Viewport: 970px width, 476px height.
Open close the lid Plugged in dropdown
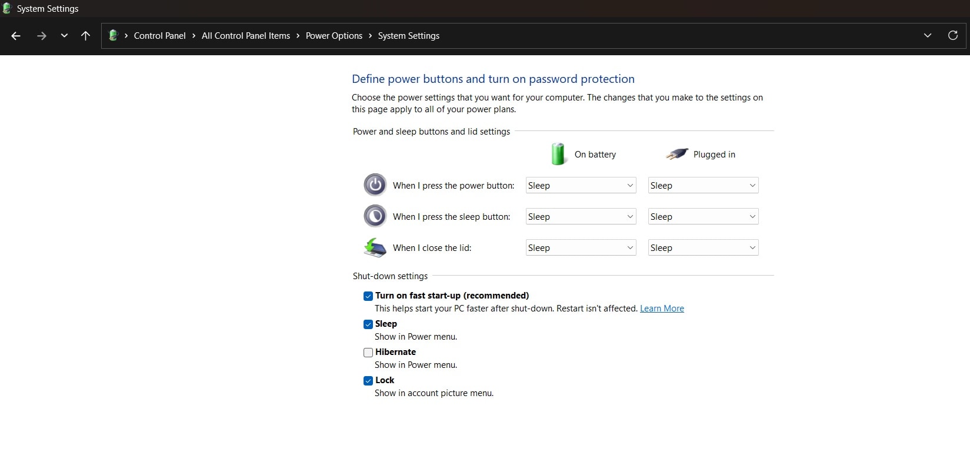[x=703, y=247]
